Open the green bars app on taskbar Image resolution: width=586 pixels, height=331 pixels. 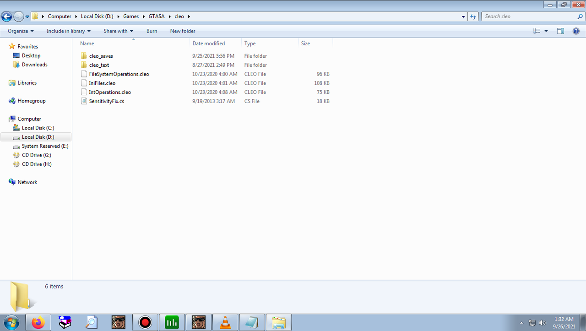point(172,322)
